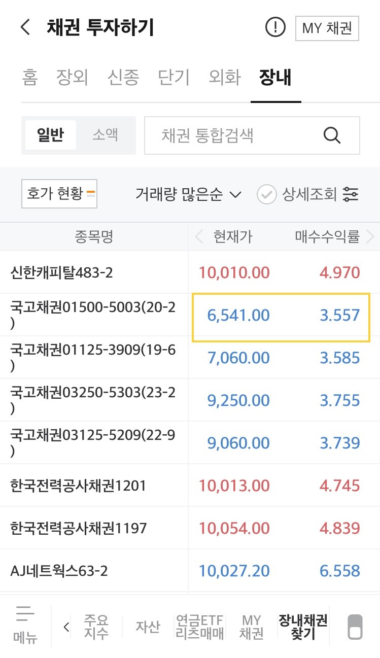This screenshot has width=380, height=658.
Task: Toggle the 상세조회 checkmark
Action: (x=266, y=194)
